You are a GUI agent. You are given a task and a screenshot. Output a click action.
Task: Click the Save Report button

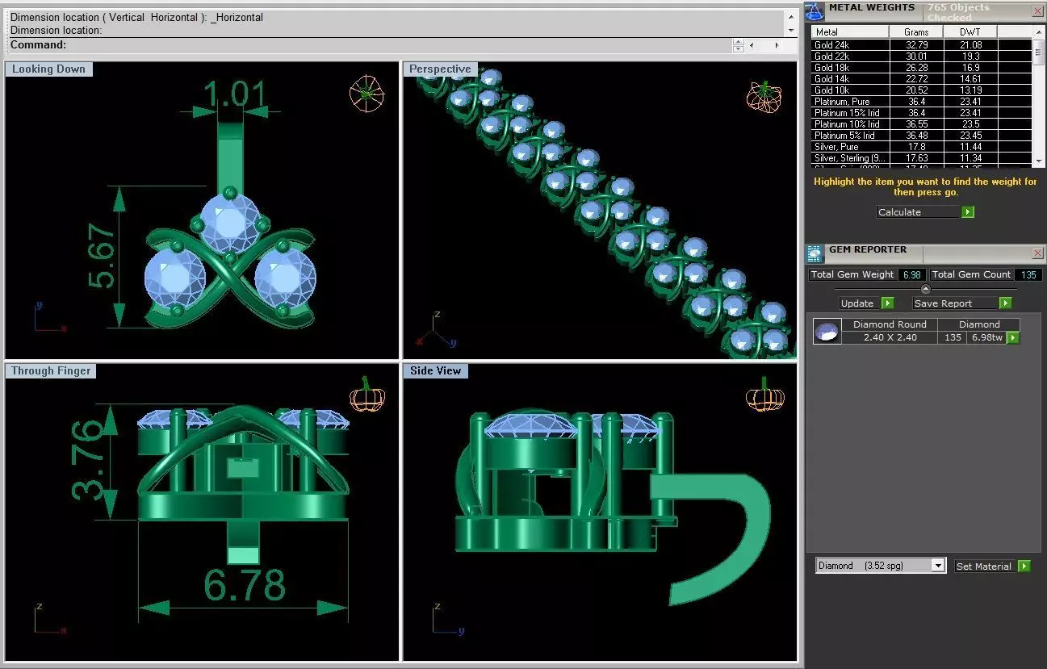(x=956, y=303)
